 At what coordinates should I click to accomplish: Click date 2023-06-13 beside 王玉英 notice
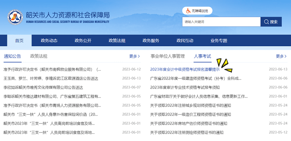coord(132,78)
